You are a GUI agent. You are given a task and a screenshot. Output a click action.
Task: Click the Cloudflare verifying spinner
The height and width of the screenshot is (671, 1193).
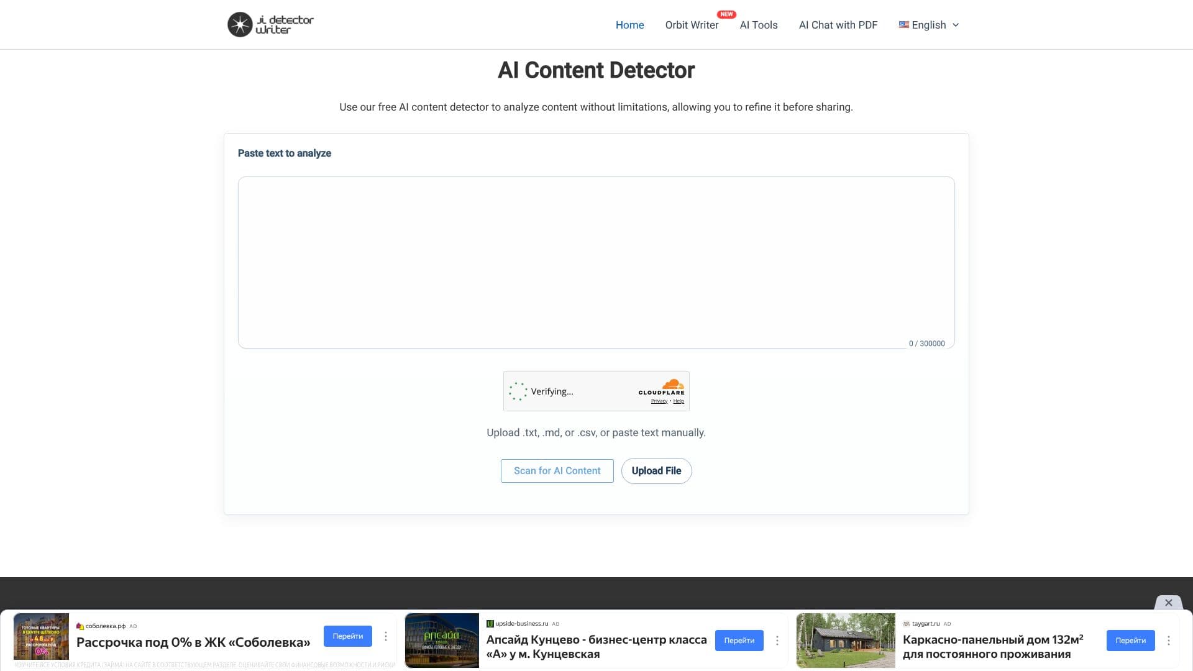pyautogui.click(x=518, y=391)
